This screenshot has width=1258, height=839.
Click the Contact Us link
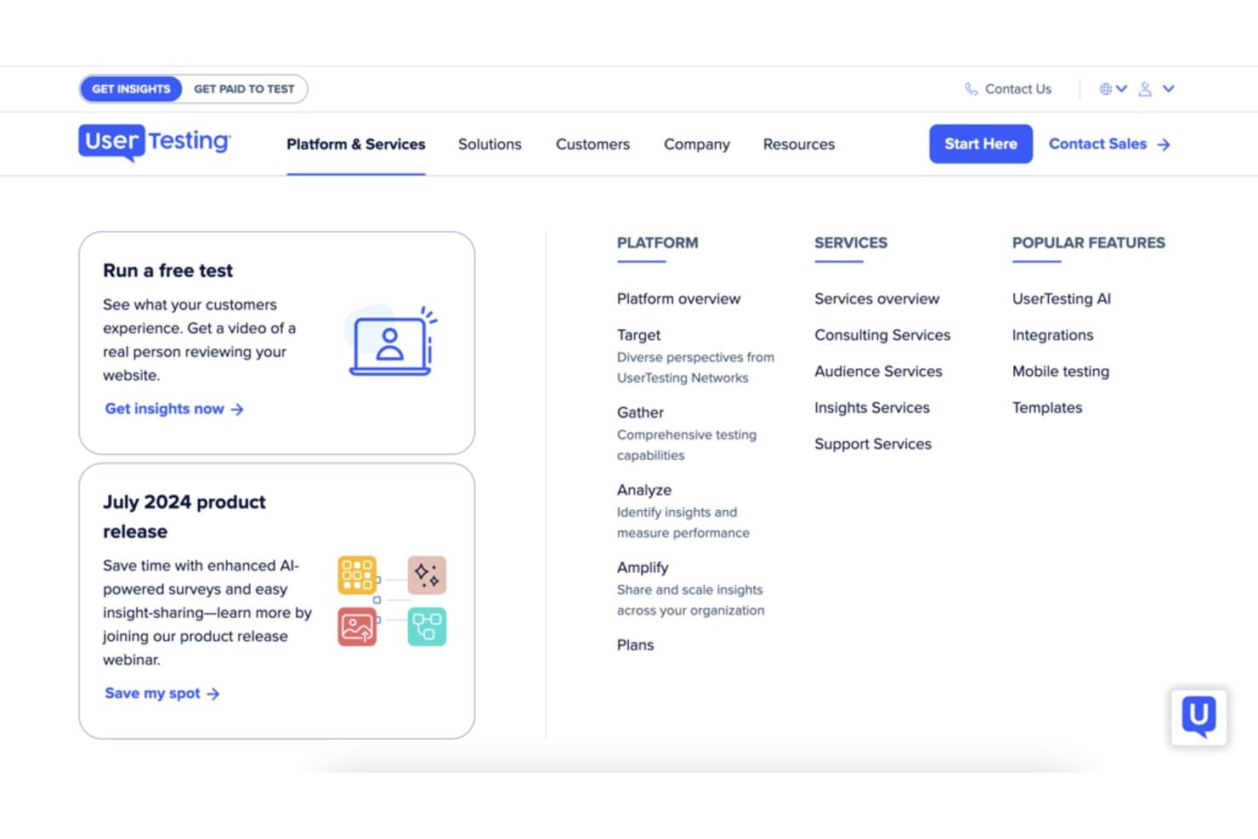(1017, 88)
